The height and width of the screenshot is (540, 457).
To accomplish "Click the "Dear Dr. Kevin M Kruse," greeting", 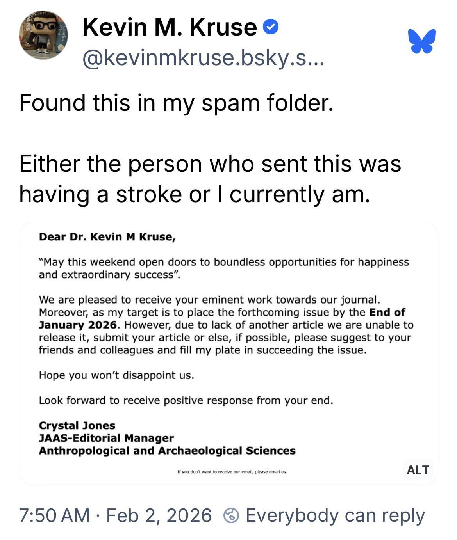I will [x=107, y=237].
